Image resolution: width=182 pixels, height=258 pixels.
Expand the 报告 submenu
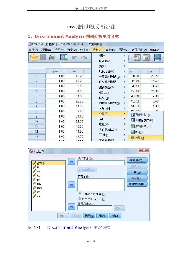pos(110,55)
